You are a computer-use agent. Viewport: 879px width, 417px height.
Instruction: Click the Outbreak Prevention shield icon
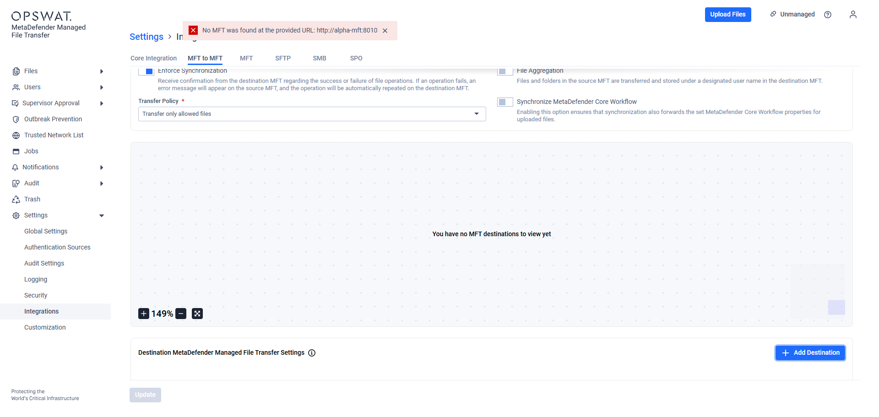click(16, 119)
